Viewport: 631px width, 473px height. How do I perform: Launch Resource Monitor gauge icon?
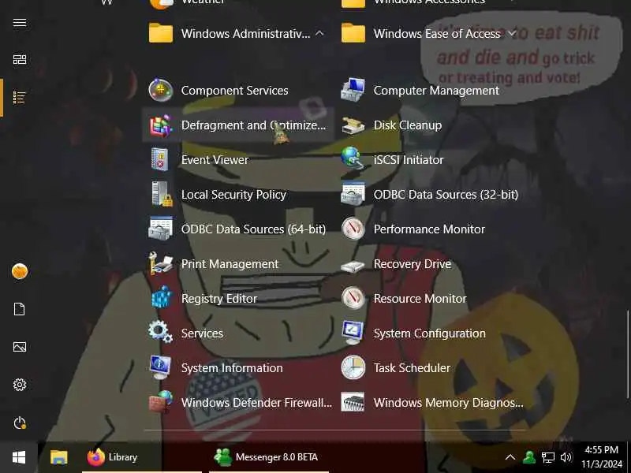click(x=353, y=298)
